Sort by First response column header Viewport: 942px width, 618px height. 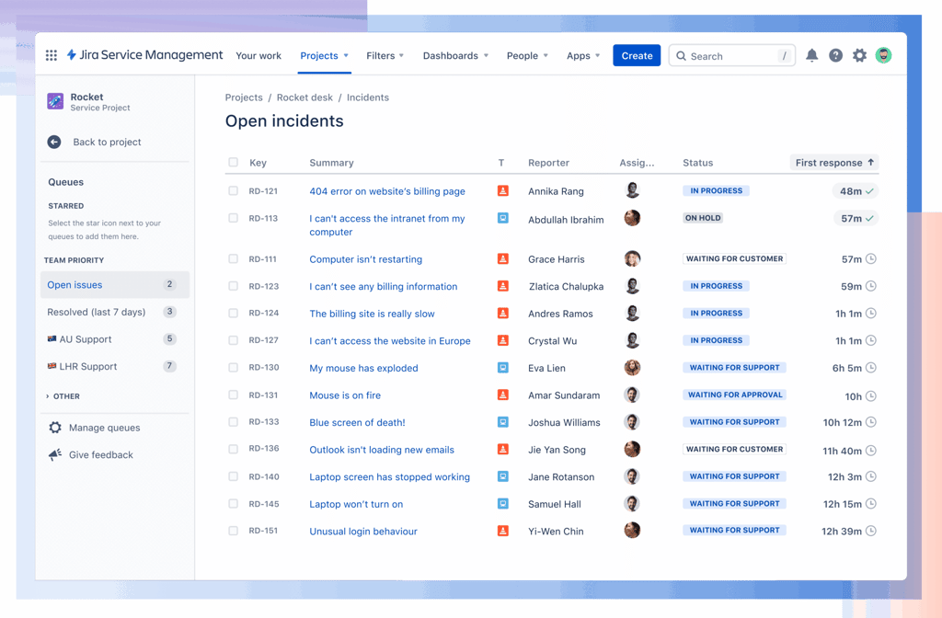(833, 163)
